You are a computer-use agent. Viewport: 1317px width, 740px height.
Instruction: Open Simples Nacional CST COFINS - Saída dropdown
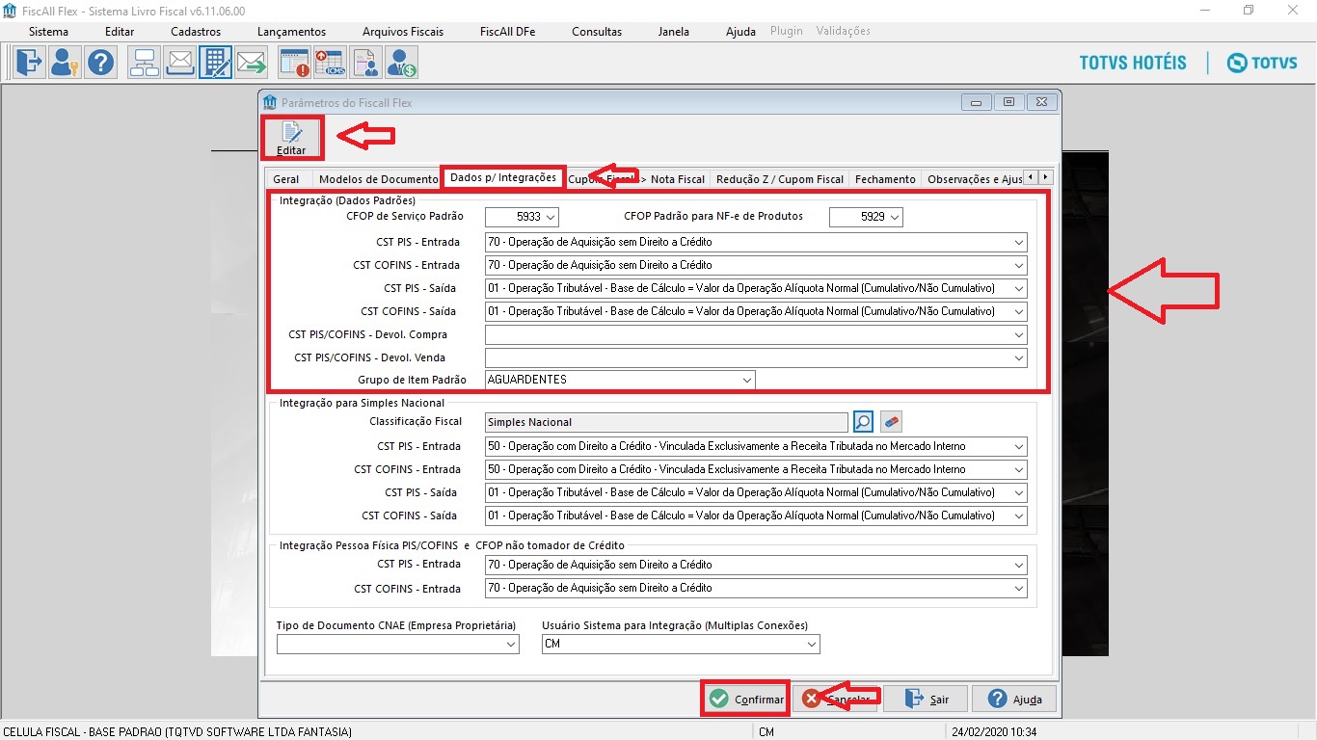click(x=1019, y=516)
